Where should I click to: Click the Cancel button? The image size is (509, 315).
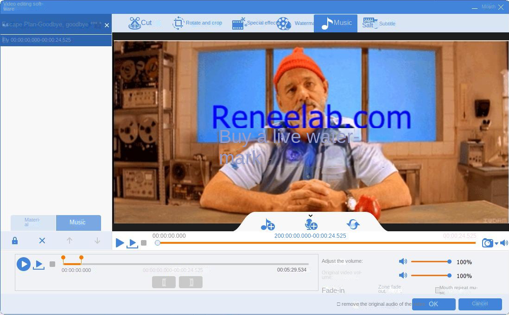(480, 304)
